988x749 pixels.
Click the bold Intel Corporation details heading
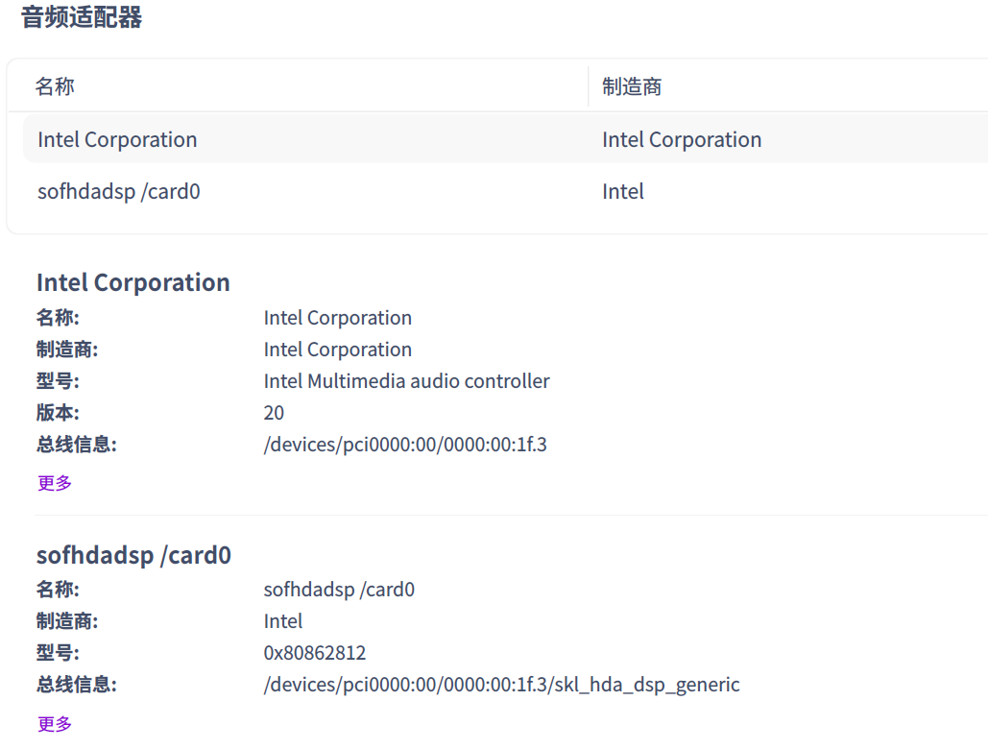tap(133, 282)
